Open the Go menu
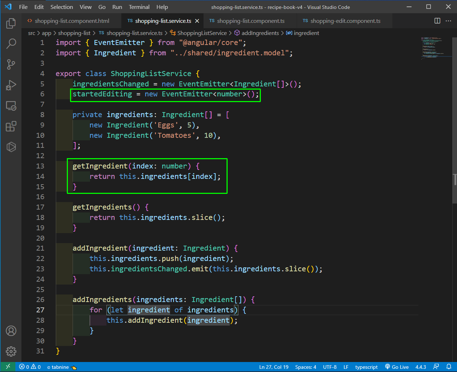Viewport: 457px width, 372px height. point(102,7)
